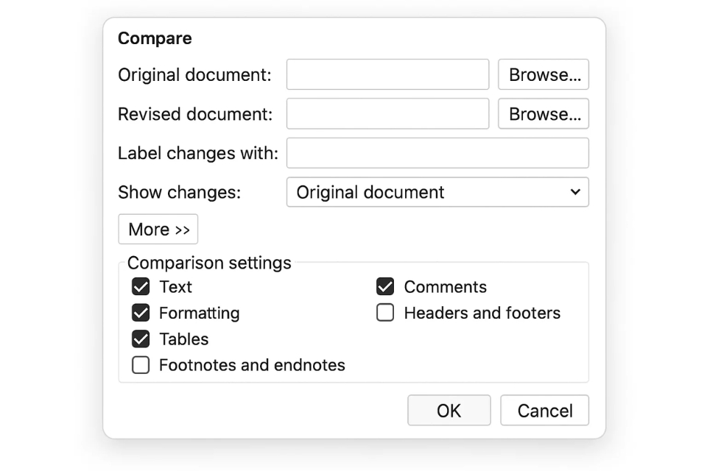Enable Footnotes and endnotes comparison
This screenshot has height=471, width=707.
(x=141, y=365)
